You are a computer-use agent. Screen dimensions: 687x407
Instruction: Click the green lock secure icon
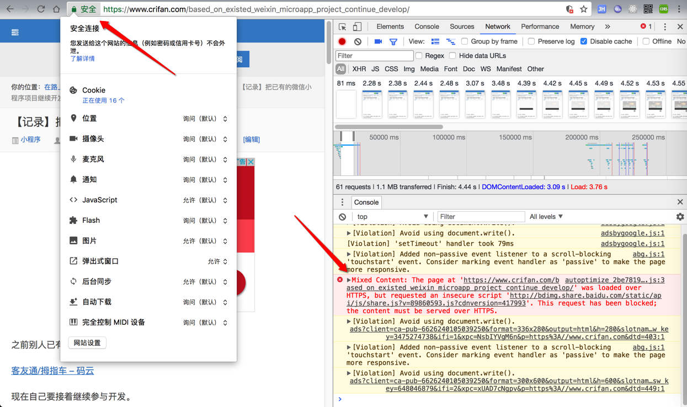click(74, 9)
